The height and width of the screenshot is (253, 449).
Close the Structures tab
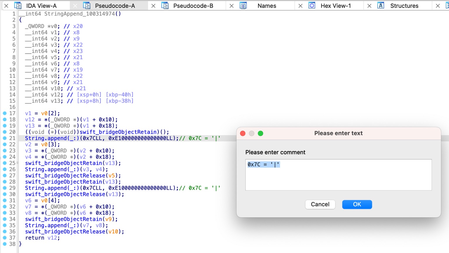[x=369, y=6]
